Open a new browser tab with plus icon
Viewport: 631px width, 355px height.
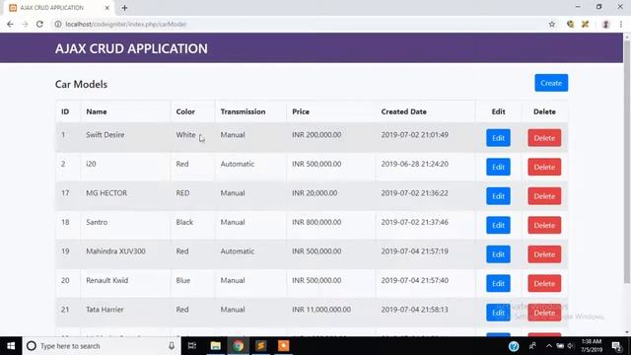pos(124,8)
